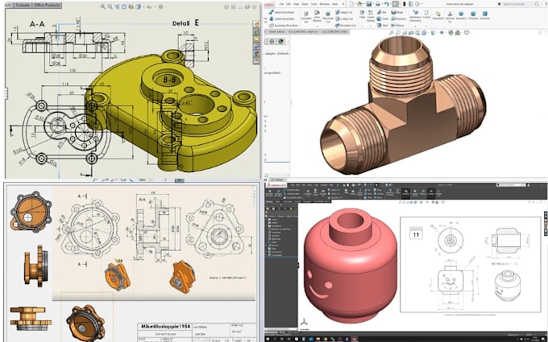Expand arrow beneath Fillet in top-right ribbon
548x342 pixels.
click(x=363, y=27)
